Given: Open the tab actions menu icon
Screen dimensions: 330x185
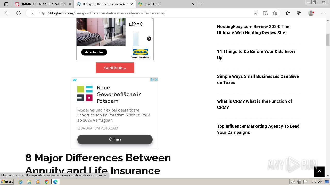Looking at the screenshot, I should click(x=6, y=4).
